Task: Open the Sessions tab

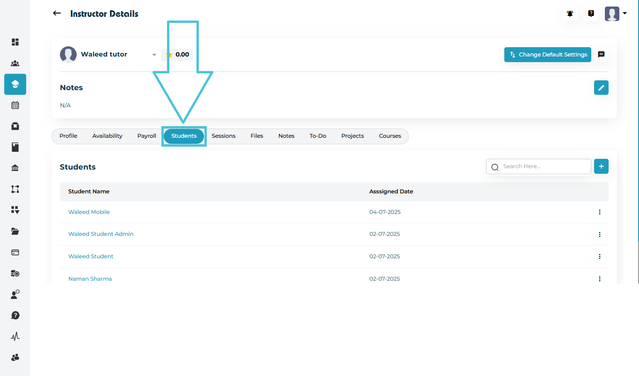Action: [223, 136]
